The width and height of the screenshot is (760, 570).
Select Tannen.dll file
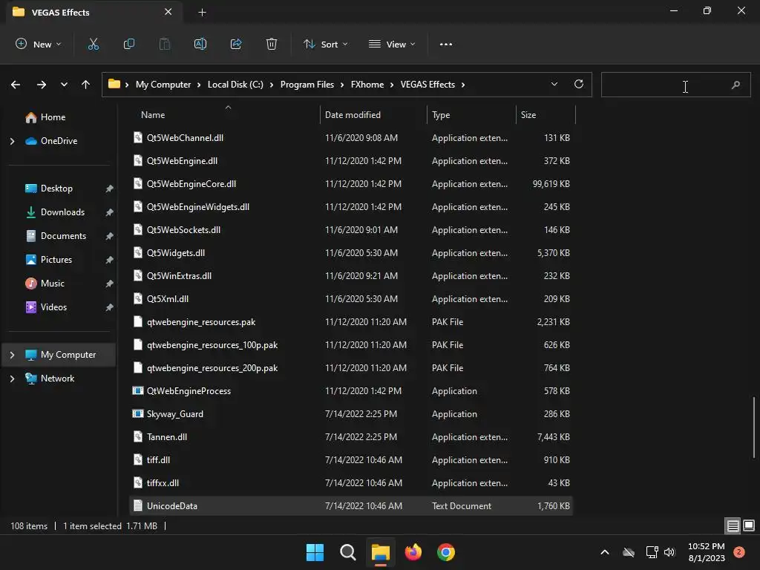click(x=351, y=437)
